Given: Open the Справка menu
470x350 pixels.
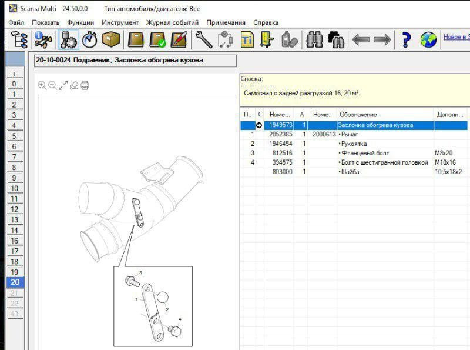Looking at the screenshot, I should click(266, 22).
